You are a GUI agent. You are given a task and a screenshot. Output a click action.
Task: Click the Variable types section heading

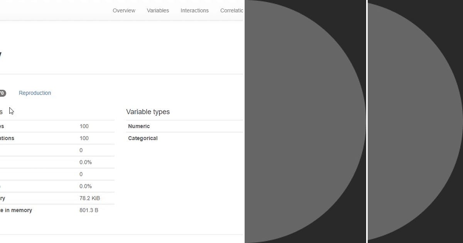148,112
